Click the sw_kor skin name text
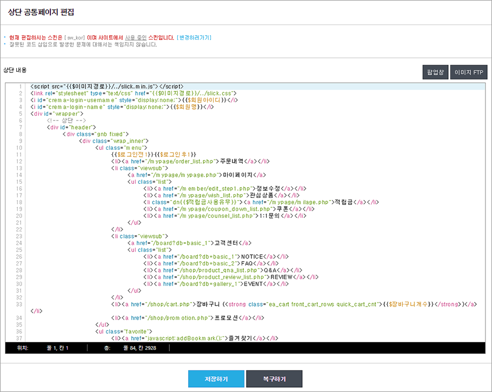This screenshot has width=492, height=392. pos(76,38)
